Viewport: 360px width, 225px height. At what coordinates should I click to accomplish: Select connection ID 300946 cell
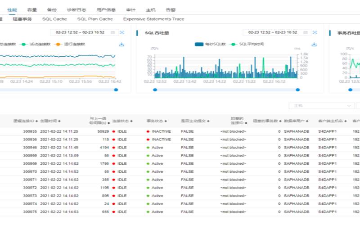coord(30,148)
